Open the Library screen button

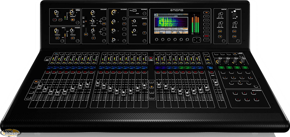pos(206,28)
